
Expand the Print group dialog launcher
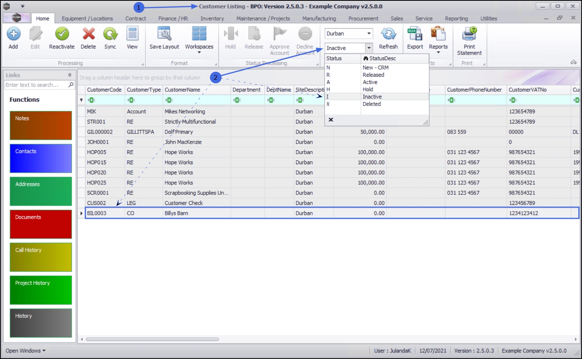(484, 64)
